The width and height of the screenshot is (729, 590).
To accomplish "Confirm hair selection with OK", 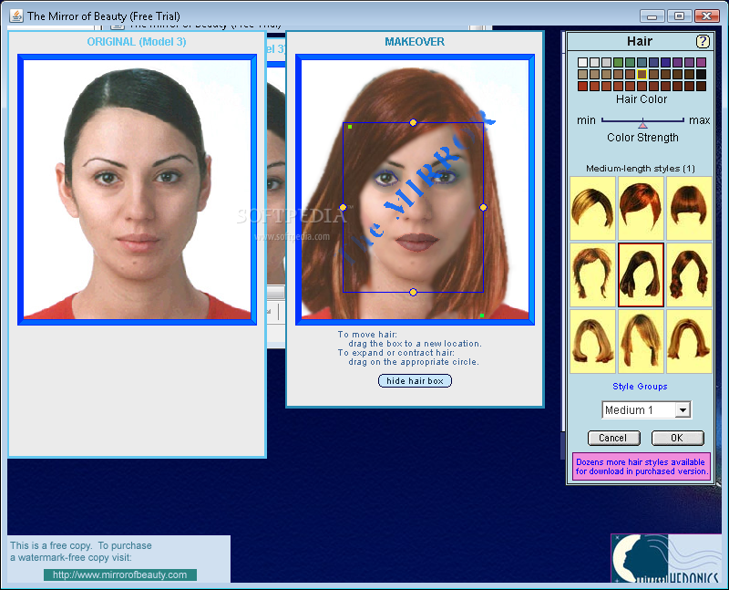I will coord(677,438).
